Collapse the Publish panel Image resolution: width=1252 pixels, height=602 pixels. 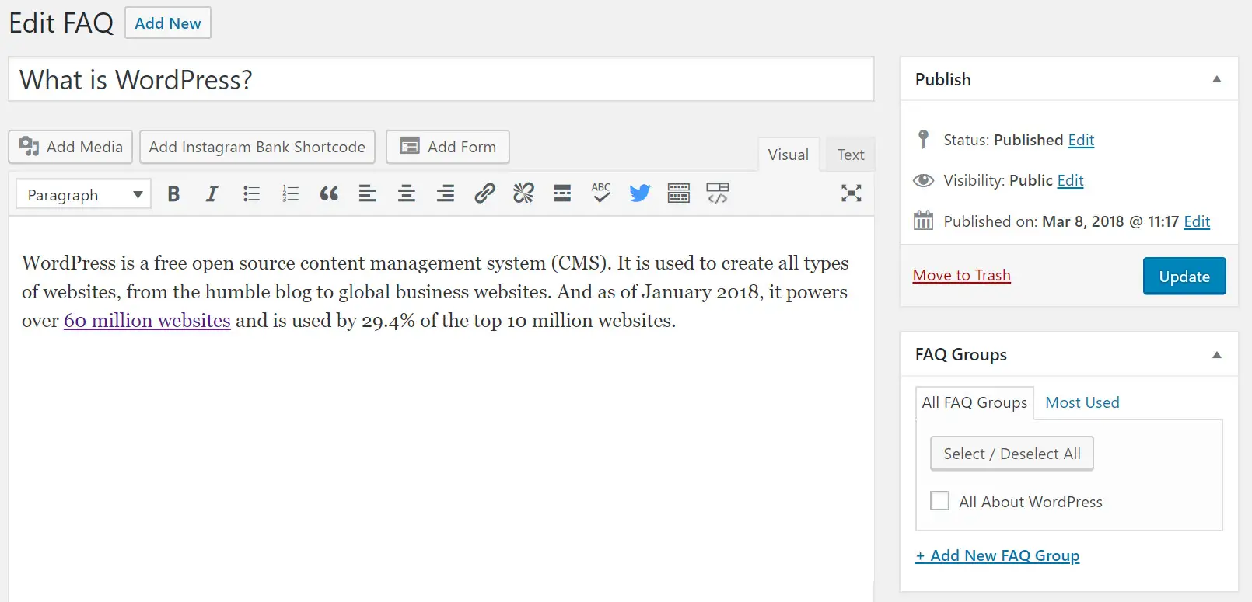[x=1216, y=79]
